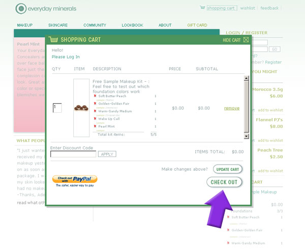Viewport: 305px width, 249px height.
Task: Open the MAKEUP menu
Action: coord(25,25)
